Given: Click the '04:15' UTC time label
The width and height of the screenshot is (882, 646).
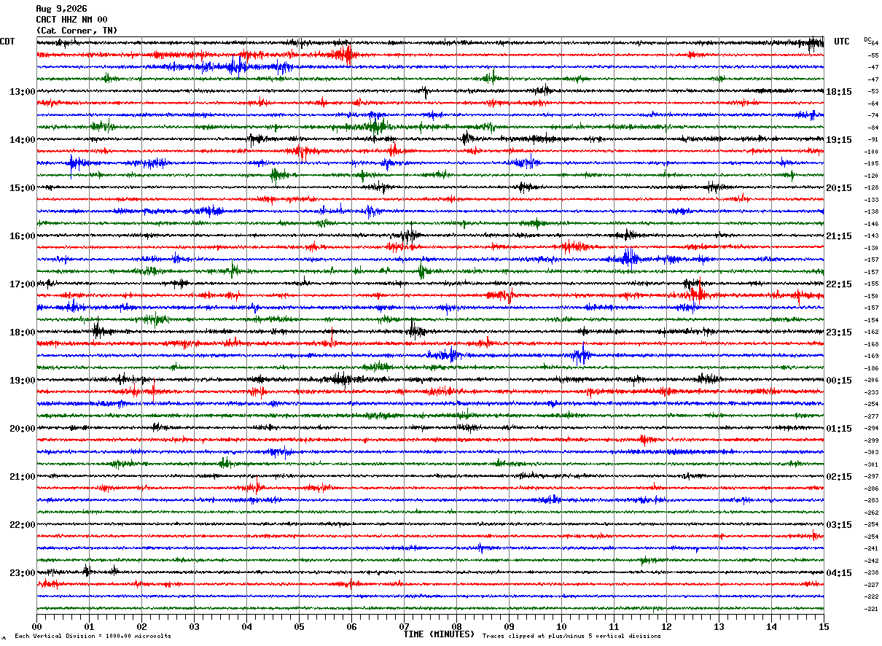Looking at the screenshot, I should pos(839,573).
